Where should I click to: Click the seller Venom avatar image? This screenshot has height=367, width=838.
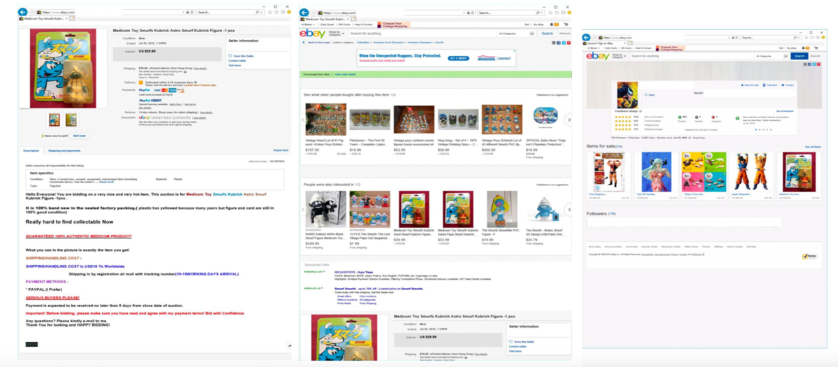[x=626, y=95]
